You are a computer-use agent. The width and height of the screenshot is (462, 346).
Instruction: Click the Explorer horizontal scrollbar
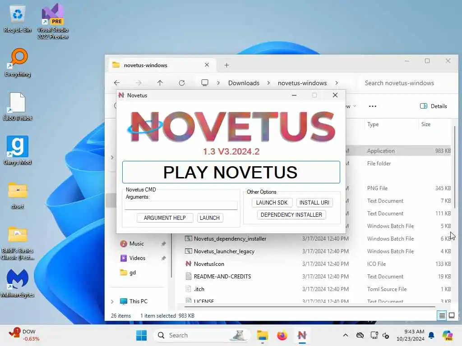[x=310, y=306]
